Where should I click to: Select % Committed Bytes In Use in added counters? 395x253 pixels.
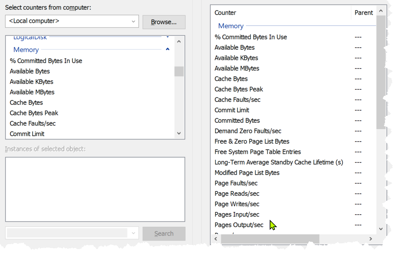pyautogui.click(x=251, y=37)
